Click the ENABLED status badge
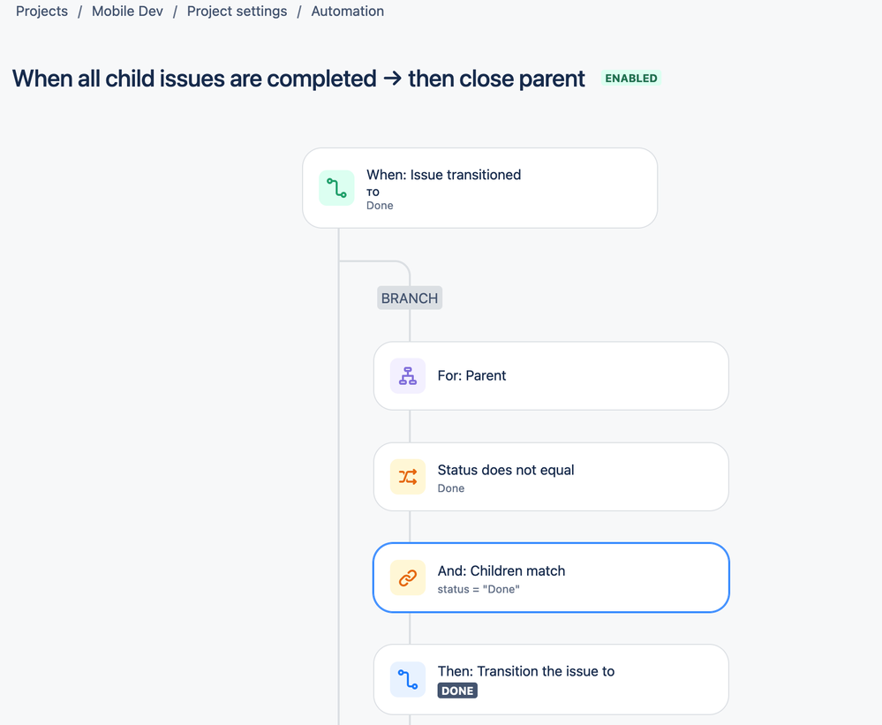 click(630, 79)
